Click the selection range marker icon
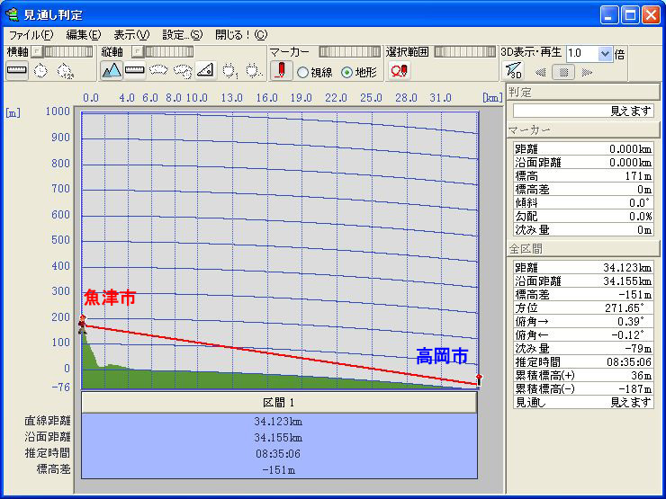The height and width of the screenshot is (499, 666). (400, 70)
